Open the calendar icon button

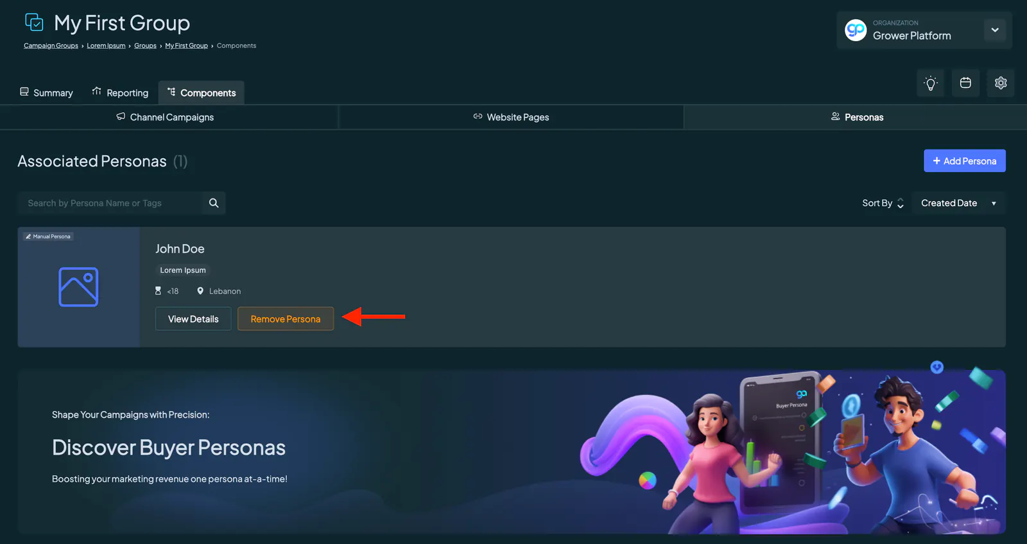pos(965,83)
